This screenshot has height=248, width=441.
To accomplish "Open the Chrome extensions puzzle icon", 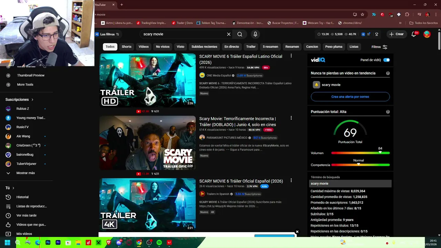I will [x=407, y=14].
